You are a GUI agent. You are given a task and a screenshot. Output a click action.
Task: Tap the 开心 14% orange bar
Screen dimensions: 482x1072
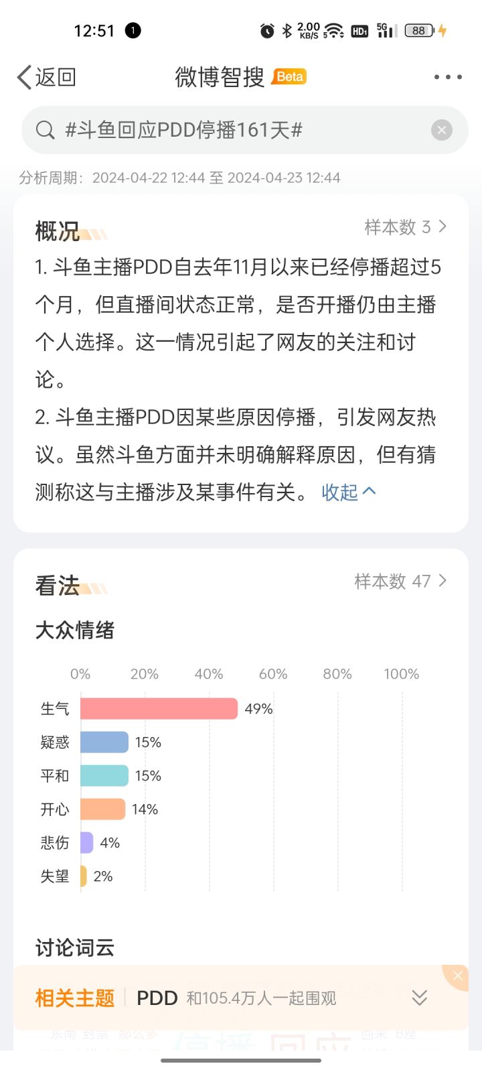pyautogui.click(x=102, y=809)
